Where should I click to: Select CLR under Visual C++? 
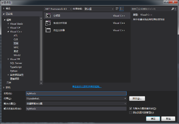pos(16,39)
